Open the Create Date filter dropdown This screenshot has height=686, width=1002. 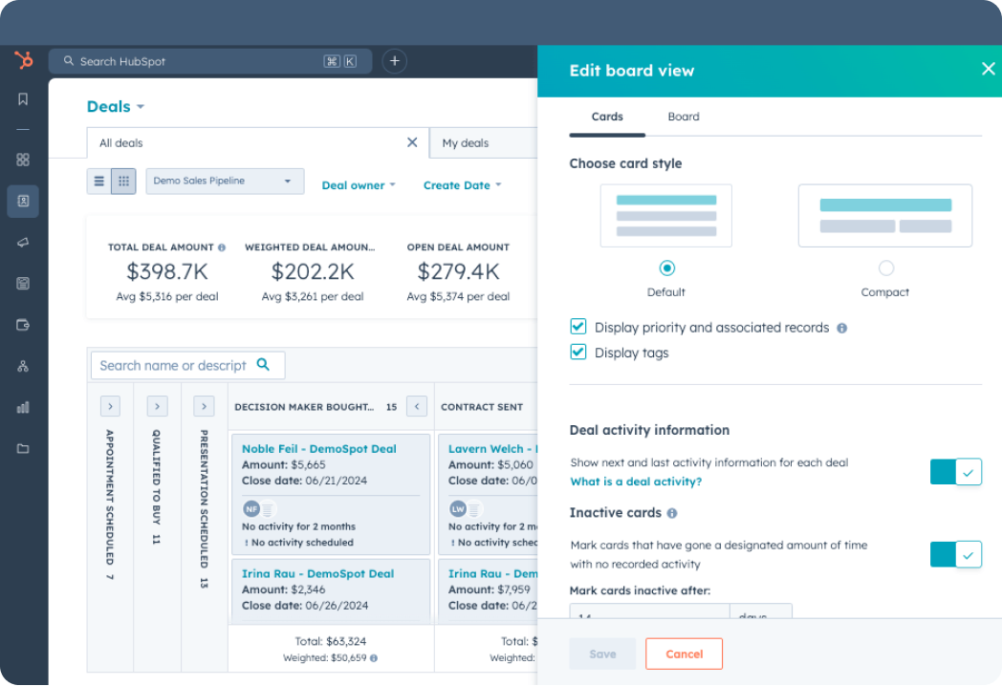point(462,185)
